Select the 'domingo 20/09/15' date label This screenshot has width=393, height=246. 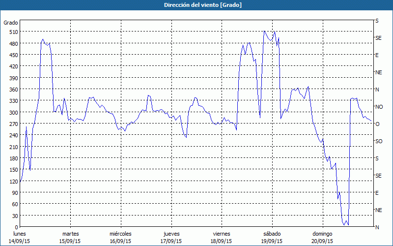click(x=322, y=237)
